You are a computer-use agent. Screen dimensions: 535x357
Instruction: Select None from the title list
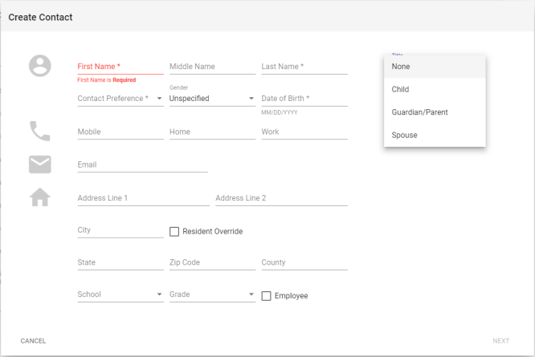point(435,67)
